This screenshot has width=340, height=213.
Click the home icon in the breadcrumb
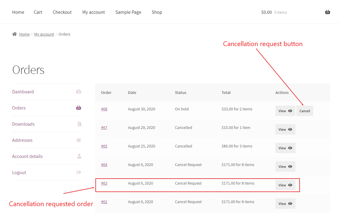coord(15,34)
